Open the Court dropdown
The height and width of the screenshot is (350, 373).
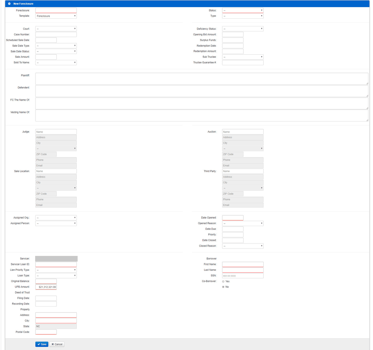pyautogui.click(x=56, y=29)
